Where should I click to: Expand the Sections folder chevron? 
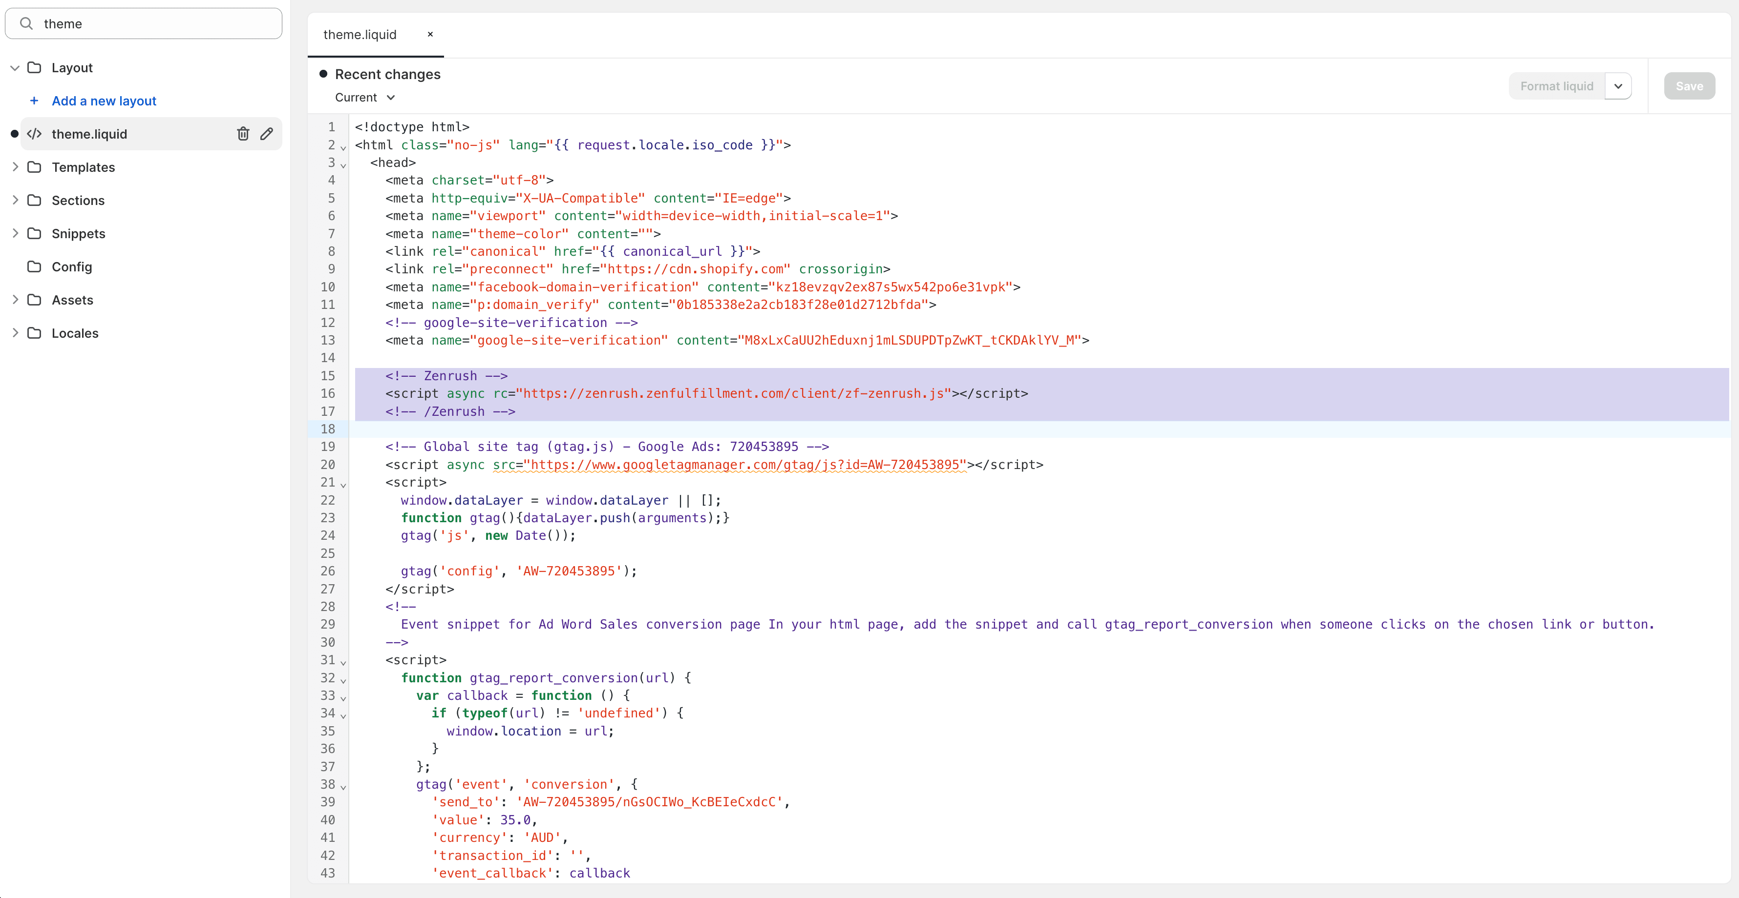click(x=15, y=200)
